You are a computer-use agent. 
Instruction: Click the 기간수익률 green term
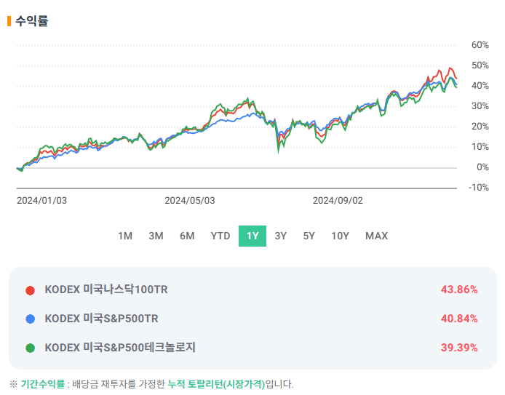pos(43,384)
